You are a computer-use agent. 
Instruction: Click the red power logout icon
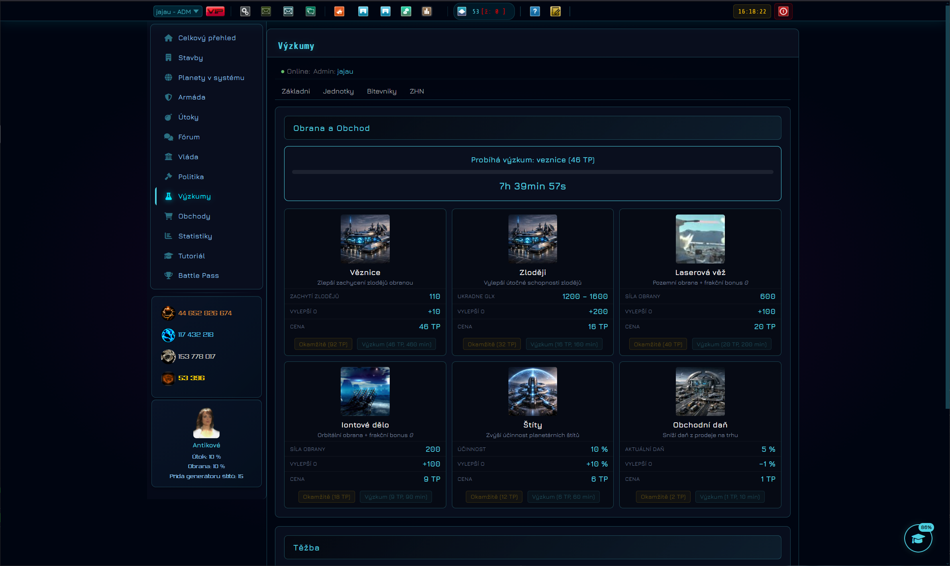point(783,12)
